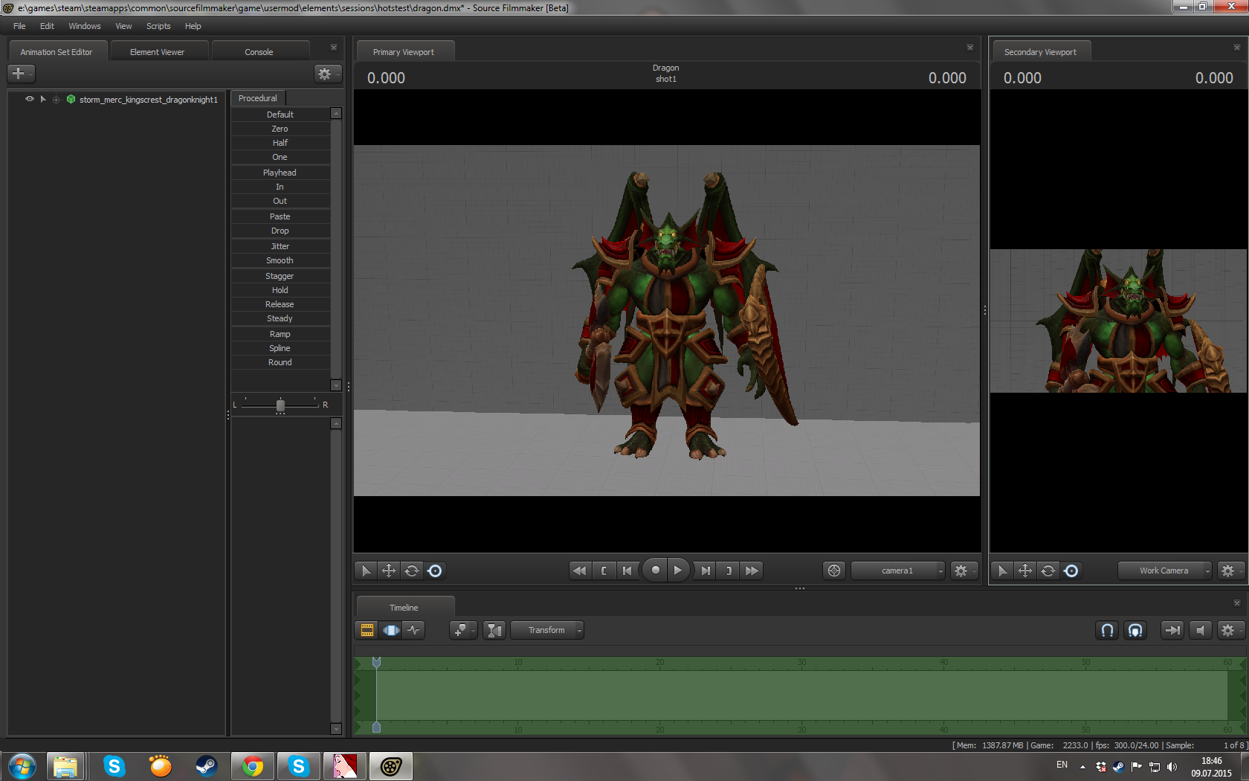
Task: Apply the Smooth procedural preset
Action: click(x=280, y=260)
